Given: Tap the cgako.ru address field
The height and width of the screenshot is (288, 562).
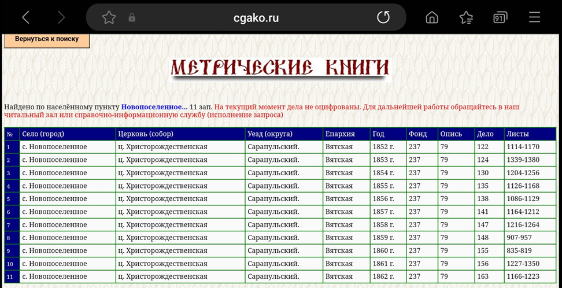Looking at the screenshot, I should pos(256,18).
